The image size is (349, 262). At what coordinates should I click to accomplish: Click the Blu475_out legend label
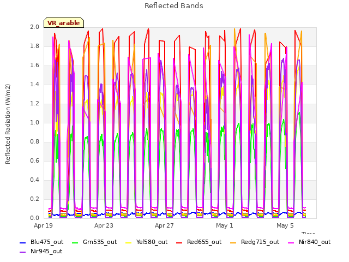tap(47, 242)
